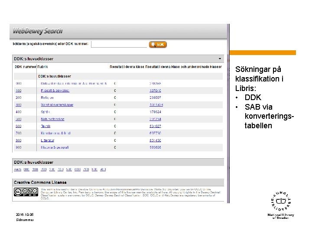Open DDK number 700 in the table

coord(19,133)
